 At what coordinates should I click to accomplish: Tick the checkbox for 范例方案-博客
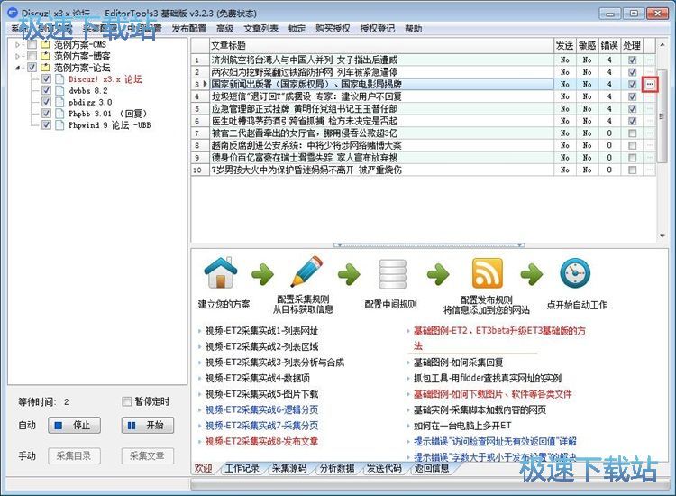coord(32,56)
